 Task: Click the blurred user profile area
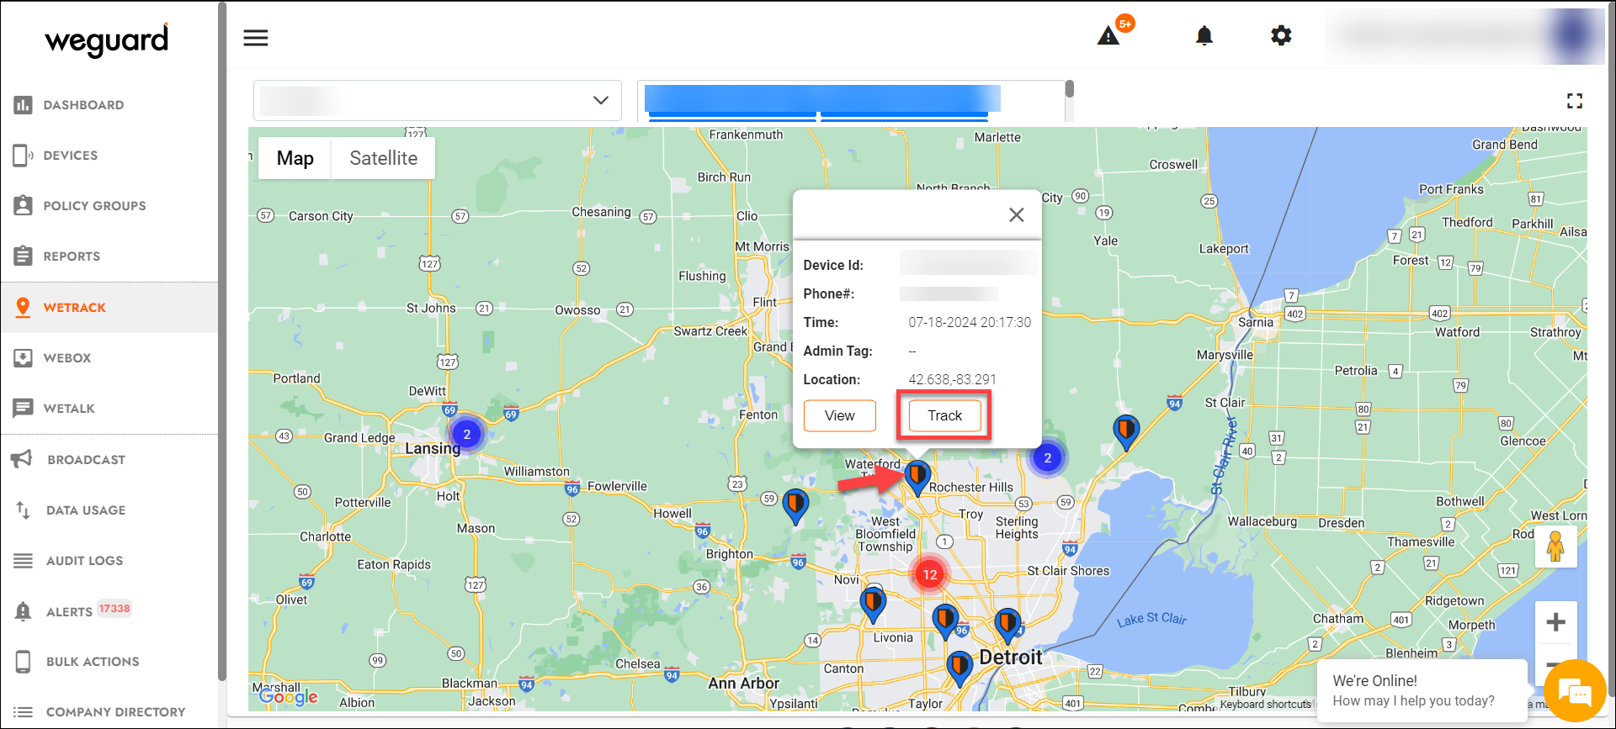1464,36
